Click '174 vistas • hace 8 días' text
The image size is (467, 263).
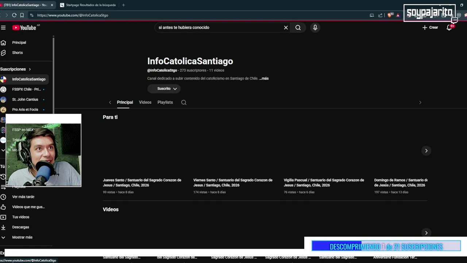tap(209, 192)
